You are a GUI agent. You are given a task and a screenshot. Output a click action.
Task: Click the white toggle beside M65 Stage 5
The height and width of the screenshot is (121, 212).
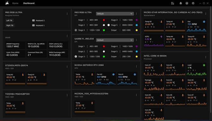pos(109,25)
